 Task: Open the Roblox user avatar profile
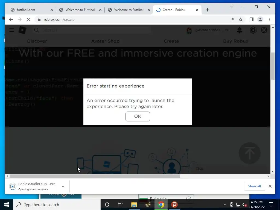[189, 30]
